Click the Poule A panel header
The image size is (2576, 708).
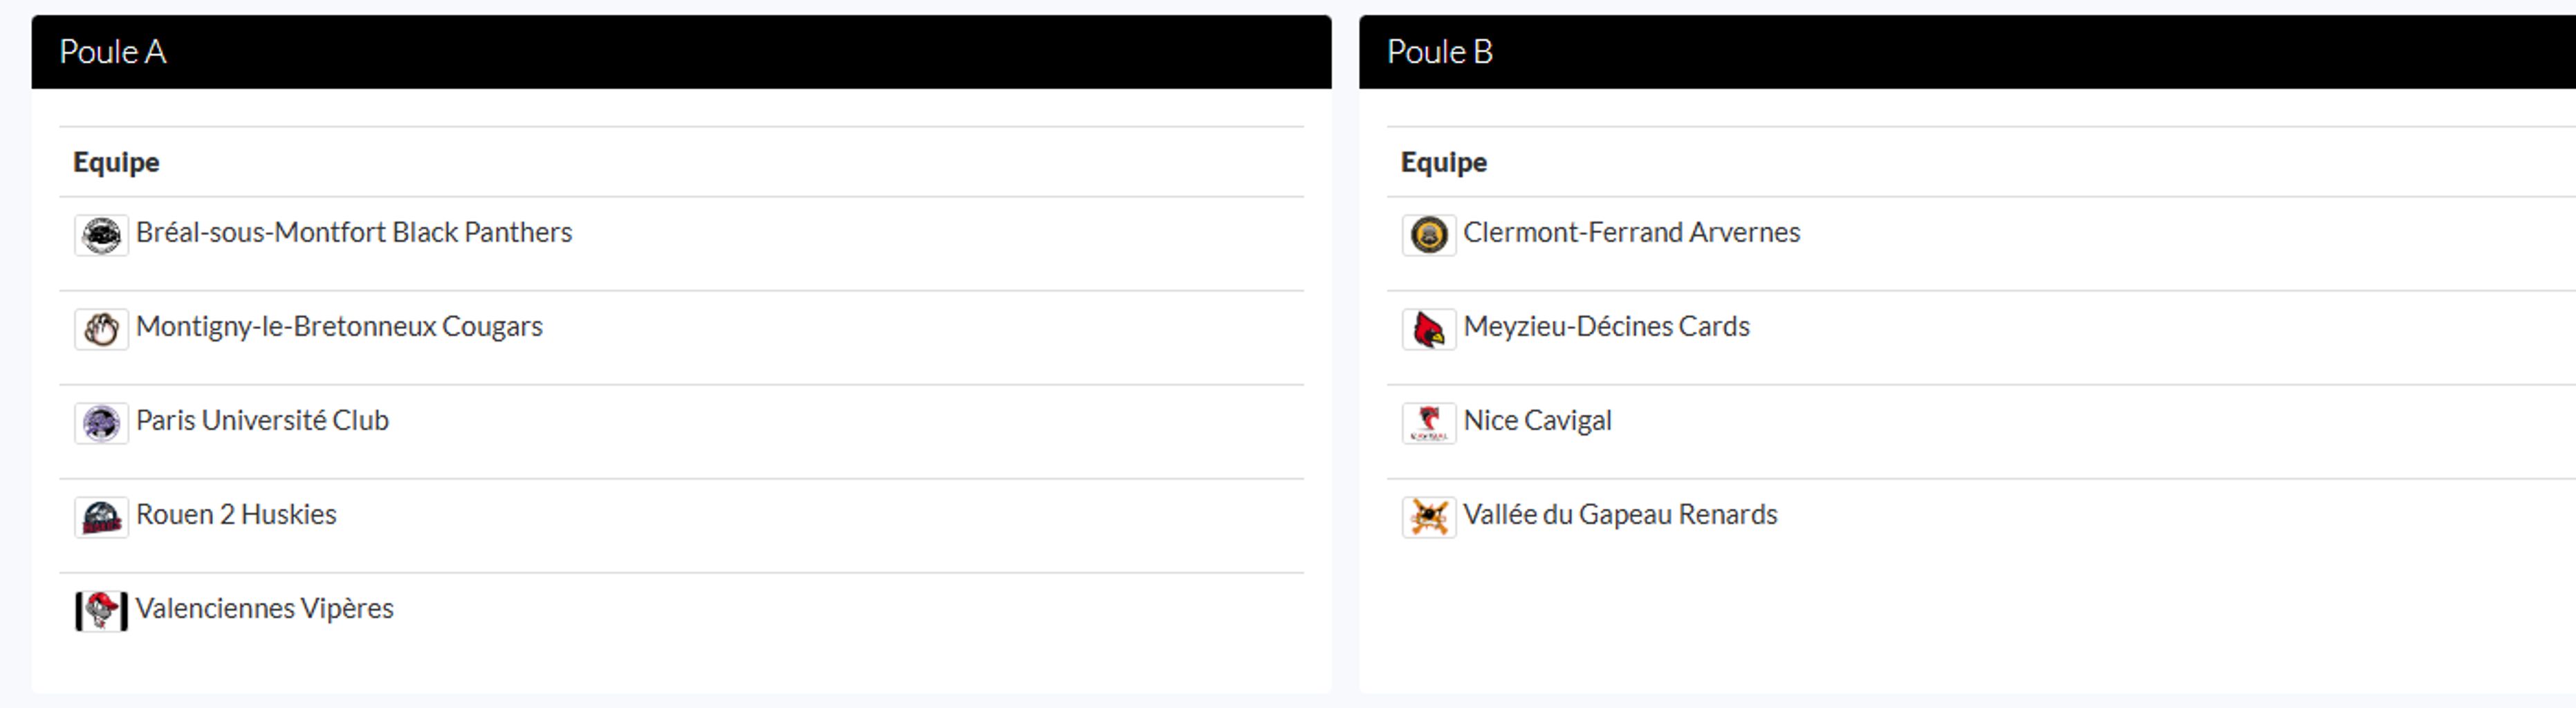tap(680, 52)
